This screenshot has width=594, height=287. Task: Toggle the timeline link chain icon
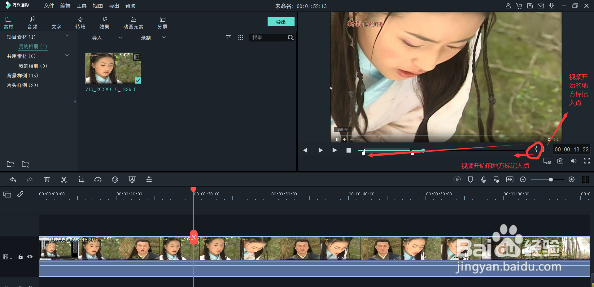click(20, 194)
